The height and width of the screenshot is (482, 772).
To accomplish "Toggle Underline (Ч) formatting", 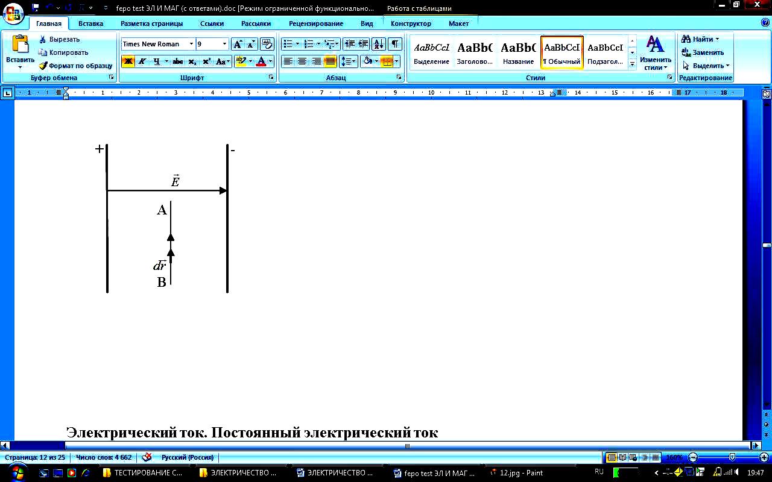I will (157, 61).
